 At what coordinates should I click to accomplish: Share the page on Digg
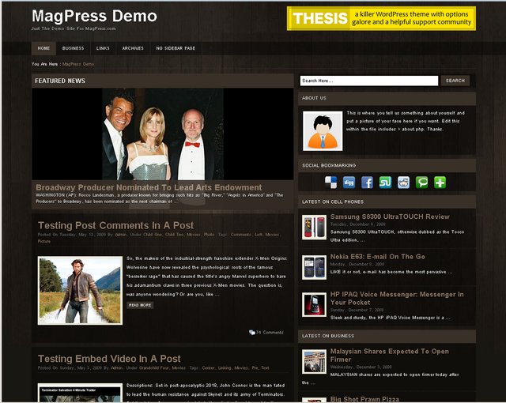(x=349, y=183)
